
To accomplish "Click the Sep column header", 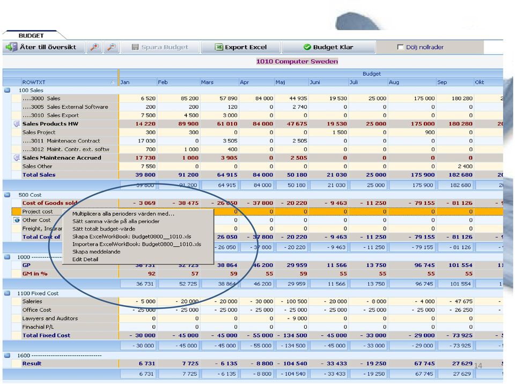I will click(455, 82).
